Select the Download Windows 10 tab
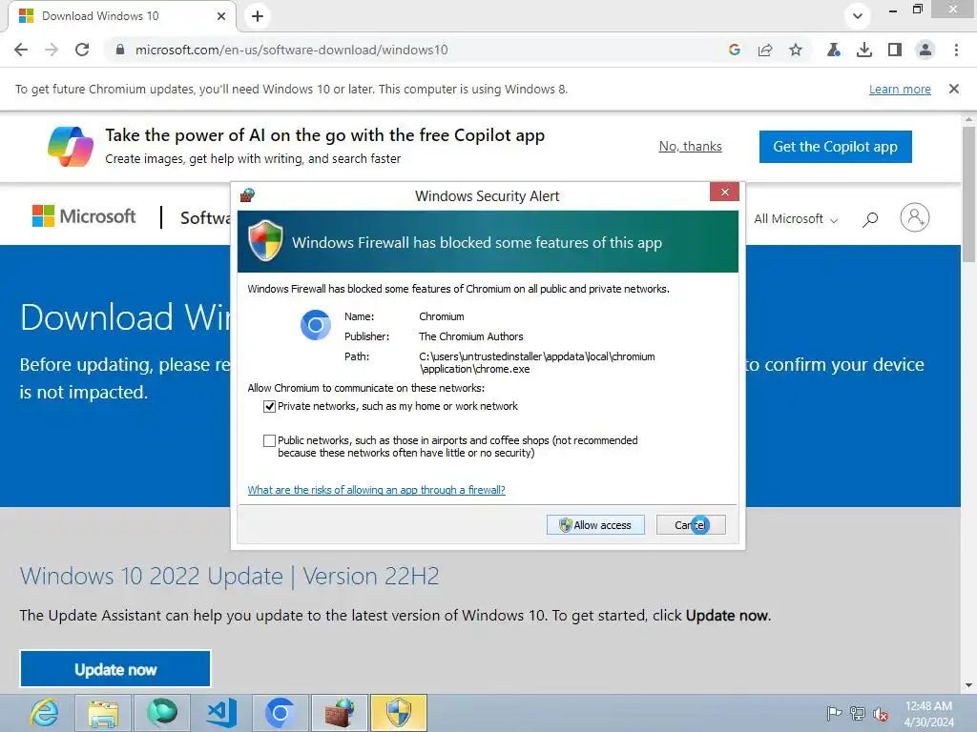Screen dimensions: 977x732 coord(121,16)
